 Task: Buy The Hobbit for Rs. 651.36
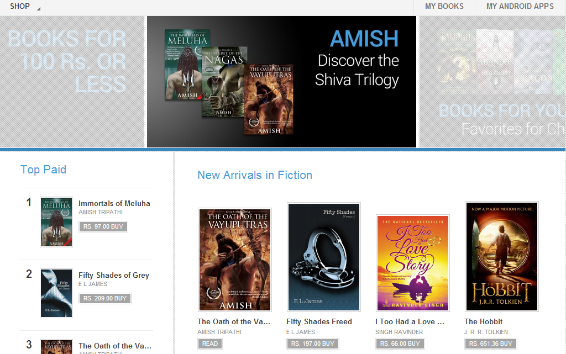coord(491,344)
